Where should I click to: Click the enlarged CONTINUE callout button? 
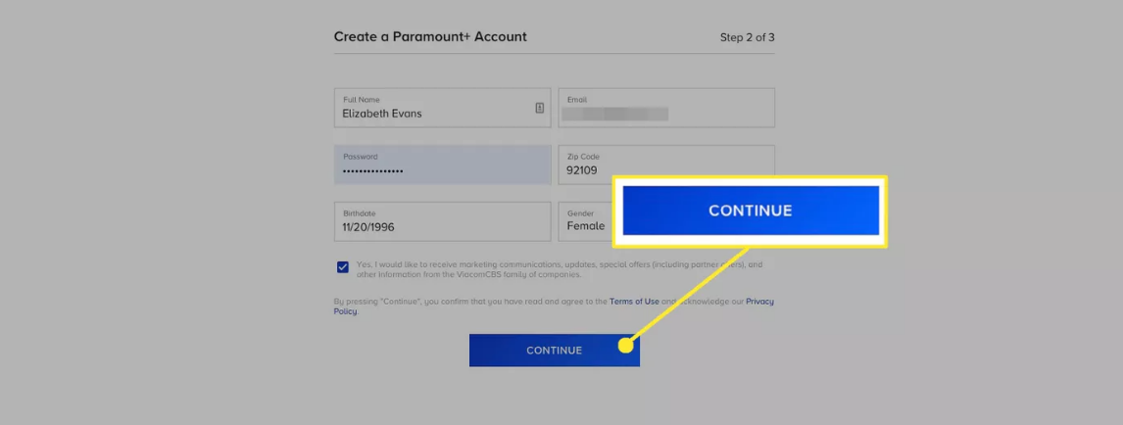(751, 211)
